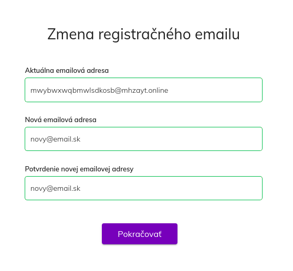The image size is (293, 271).
Task: Focus the Aktuálna emailová adresa input field
Action: point(143,90)
